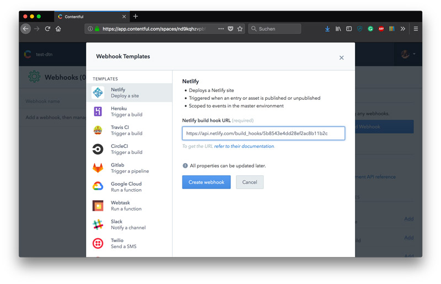Screen dimensions: 441x284
Task: Open the page actions three-dot menu
Action: pos(221,29)
